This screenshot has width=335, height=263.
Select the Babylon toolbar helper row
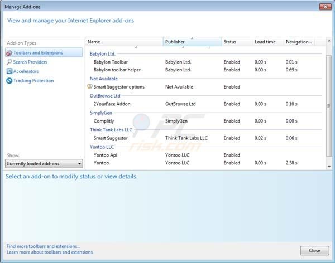[x=205, y=70]
